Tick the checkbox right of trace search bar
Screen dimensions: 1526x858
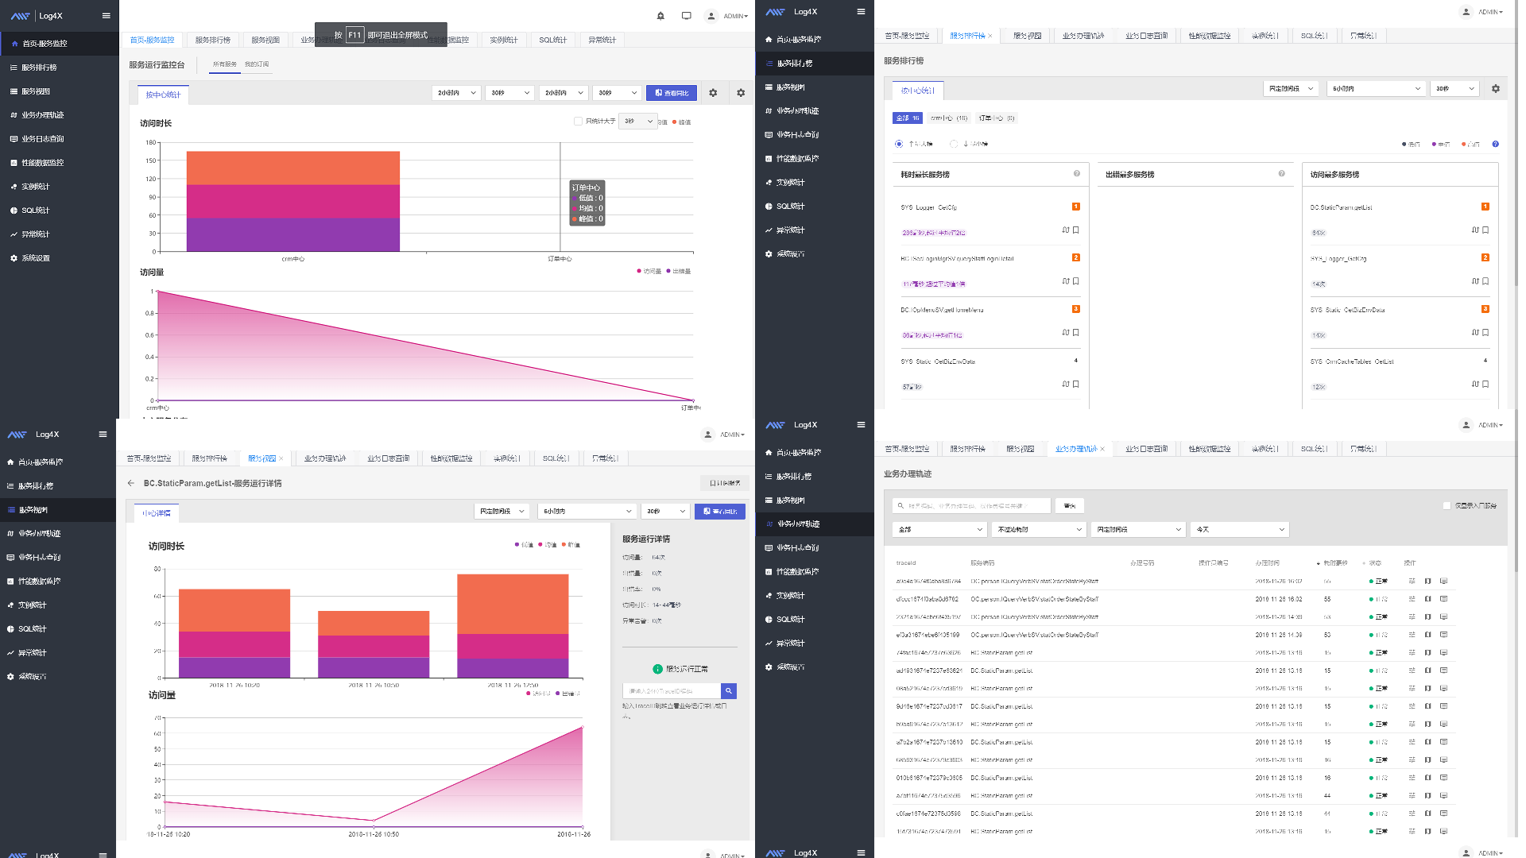(x=1447, y=506)
